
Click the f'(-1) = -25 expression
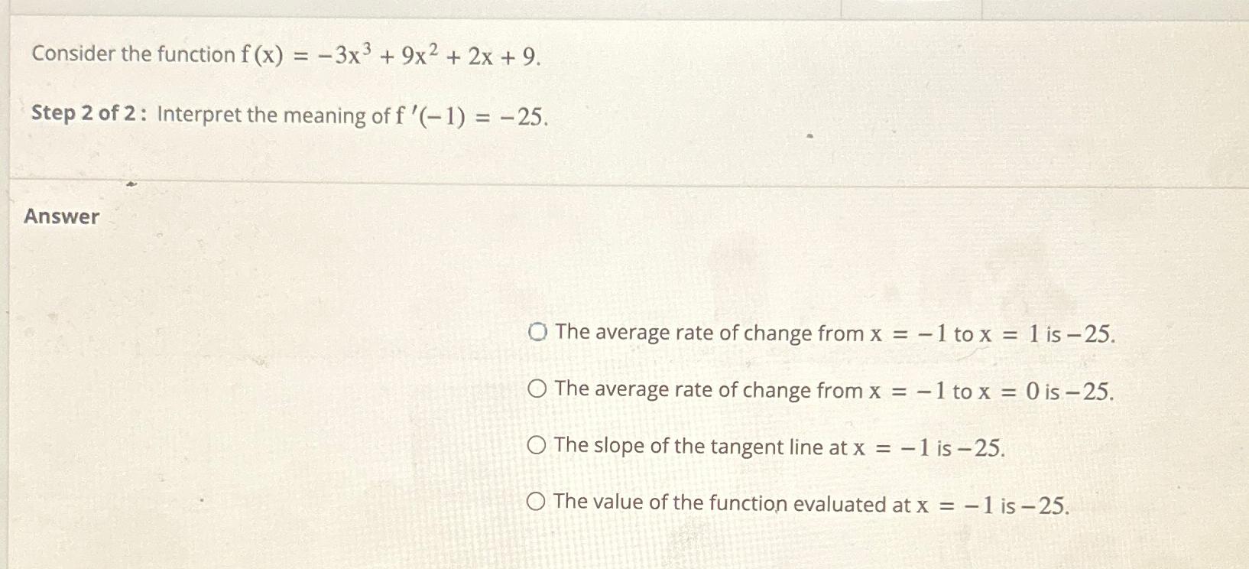point(470,115)
